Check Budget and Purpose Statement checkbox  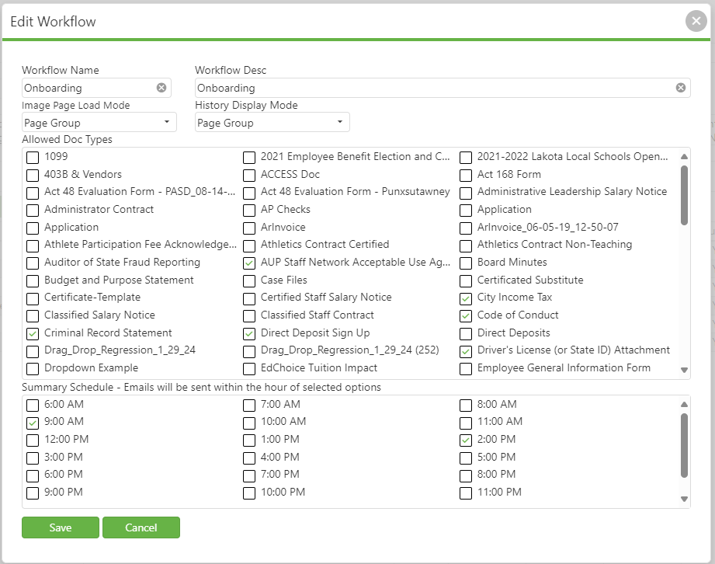tap(33, 281)
